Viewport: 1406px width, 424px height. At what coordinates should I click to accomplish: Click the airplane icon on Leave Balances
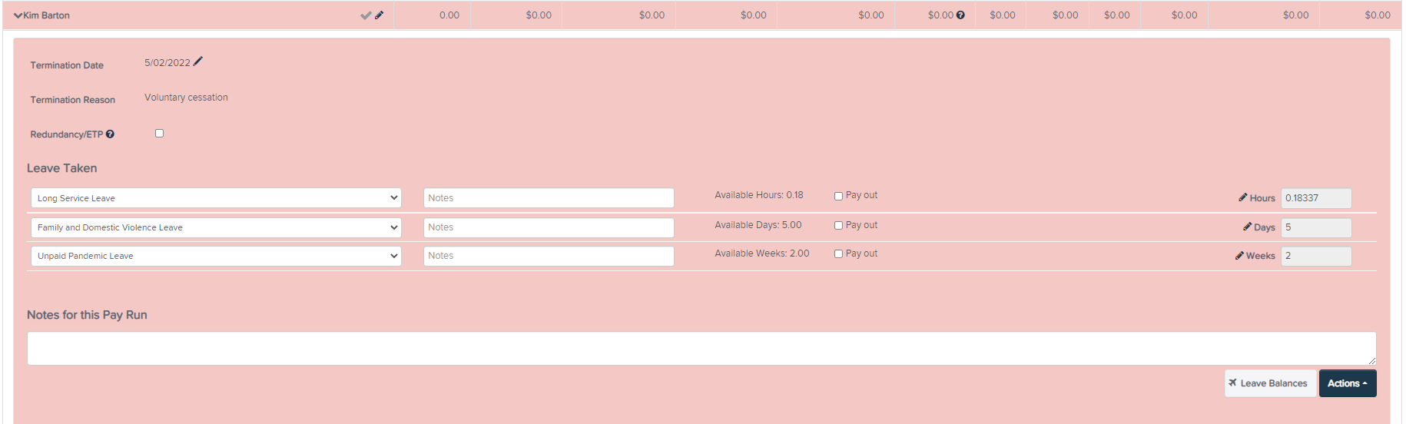tap(1232, 383)
